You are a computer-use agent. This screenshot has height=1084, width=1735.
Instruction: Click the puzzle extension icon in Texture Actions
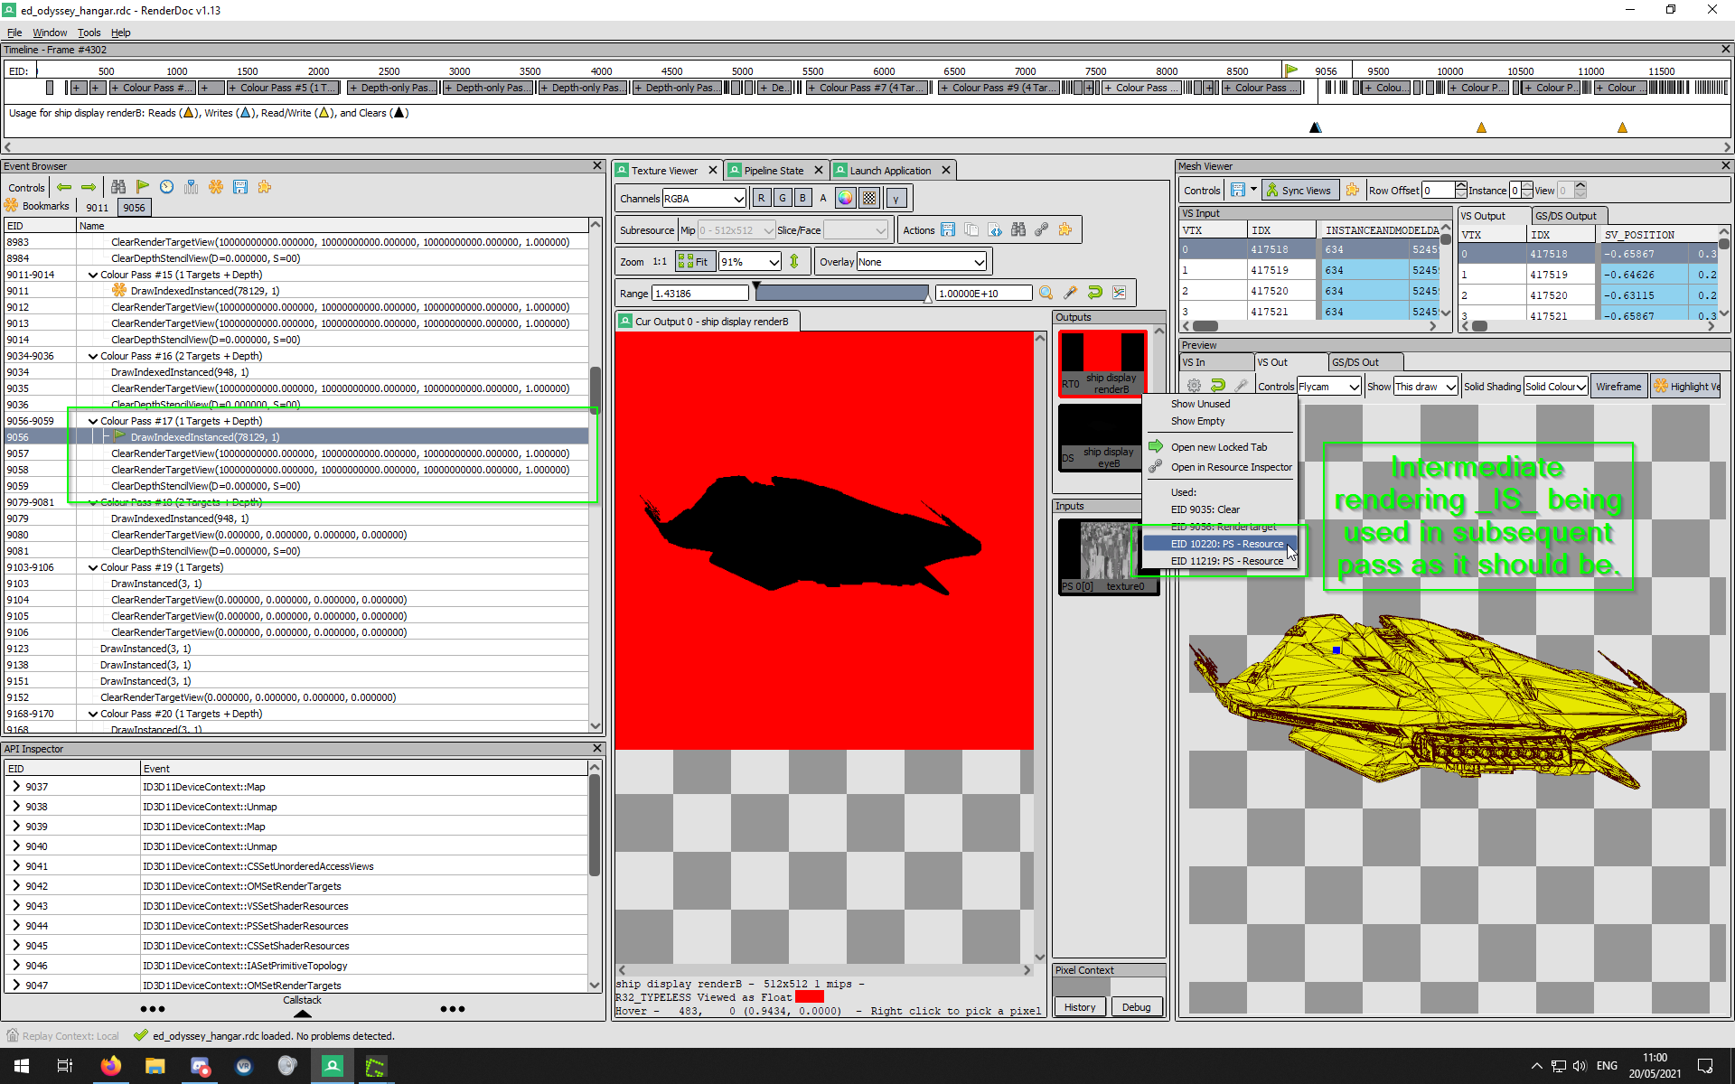click(1065, 230)
